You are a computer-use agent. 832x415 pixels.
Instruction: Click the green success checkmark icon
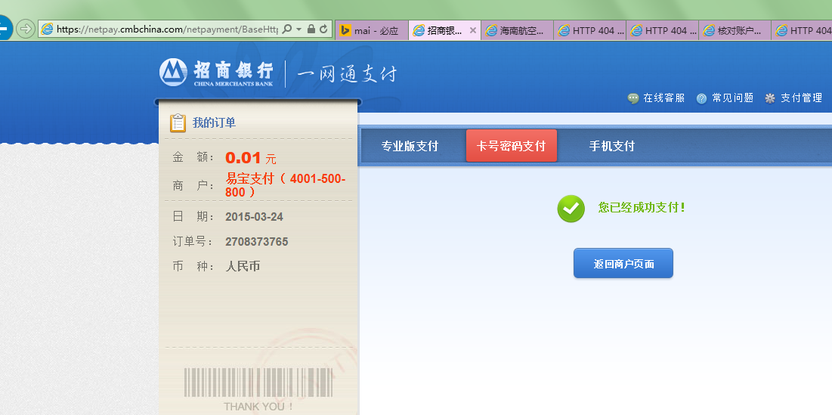571,209
